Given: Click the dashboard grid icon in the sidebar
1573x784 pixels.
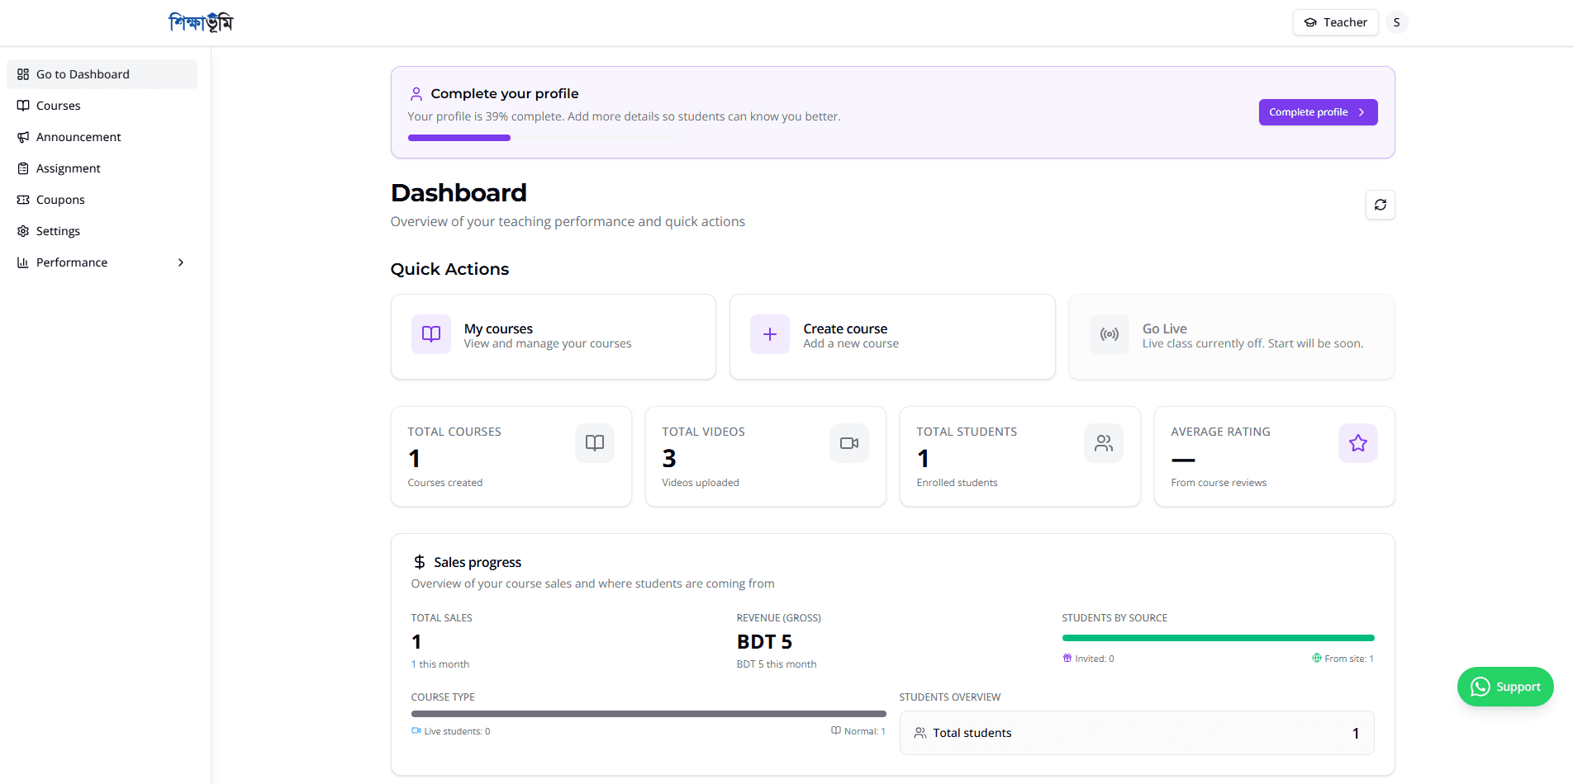Looking at the screenshot, I should tap(23, 74).
